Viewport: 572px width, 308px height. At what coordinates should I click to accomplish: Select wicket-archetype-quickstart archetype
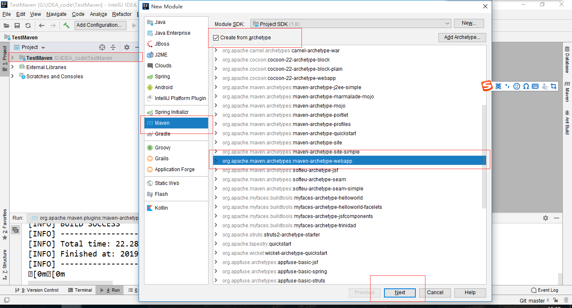[x=350, y=253]
